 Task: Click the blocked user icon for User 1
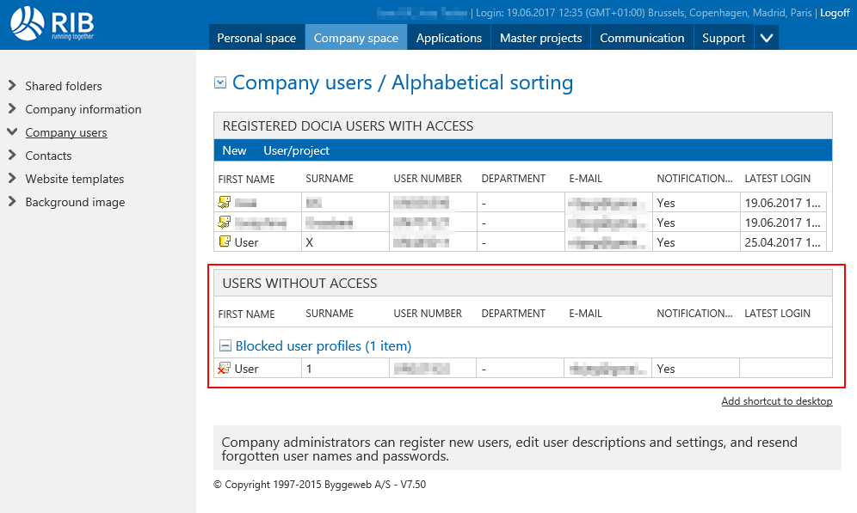(225, 369)
